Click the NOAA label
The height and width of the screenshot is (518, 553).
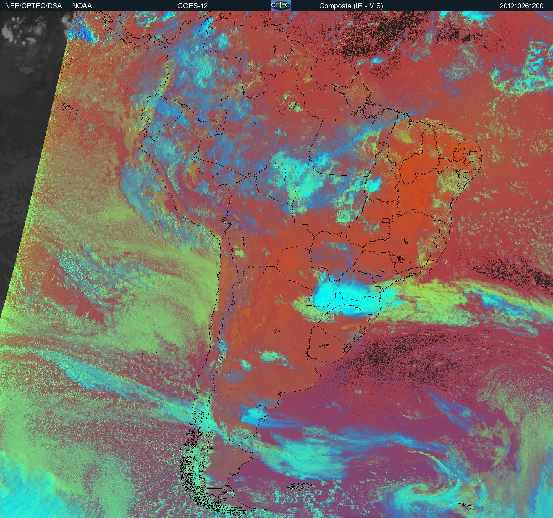click(x=82, y=6)
